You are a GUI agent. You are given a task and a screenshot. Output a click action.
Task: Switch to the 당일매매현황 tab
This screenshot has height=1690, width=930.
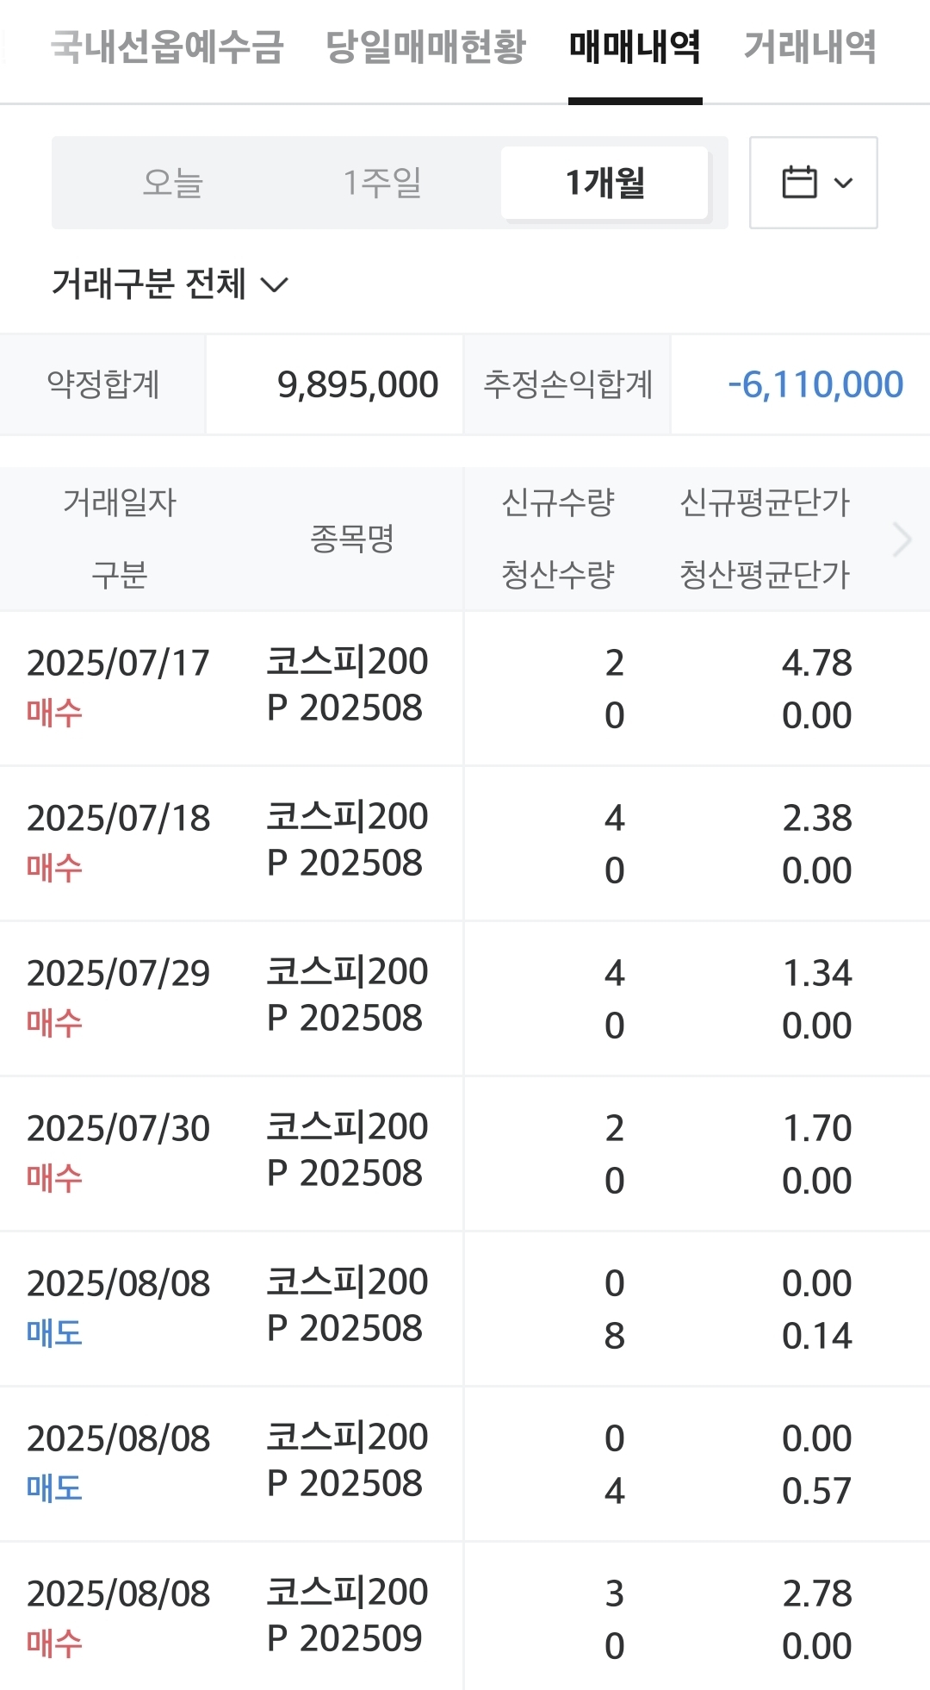425,47
